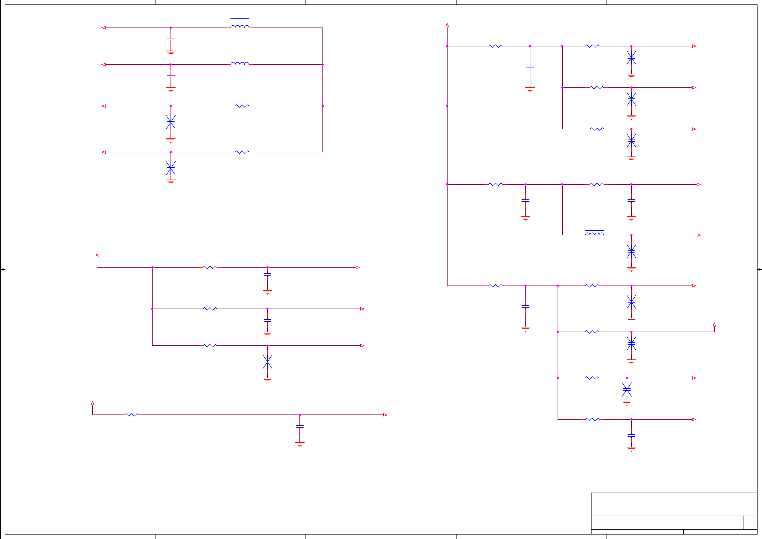Image resolution: width=762 pixels, height=539 pixels.
Task: Click the air-core inductor without core lines
Action: (x=240, y=63)
